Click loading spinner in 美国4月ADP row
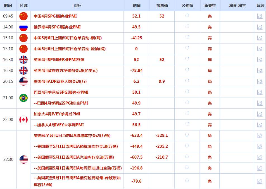 click(x=187, y=81)
